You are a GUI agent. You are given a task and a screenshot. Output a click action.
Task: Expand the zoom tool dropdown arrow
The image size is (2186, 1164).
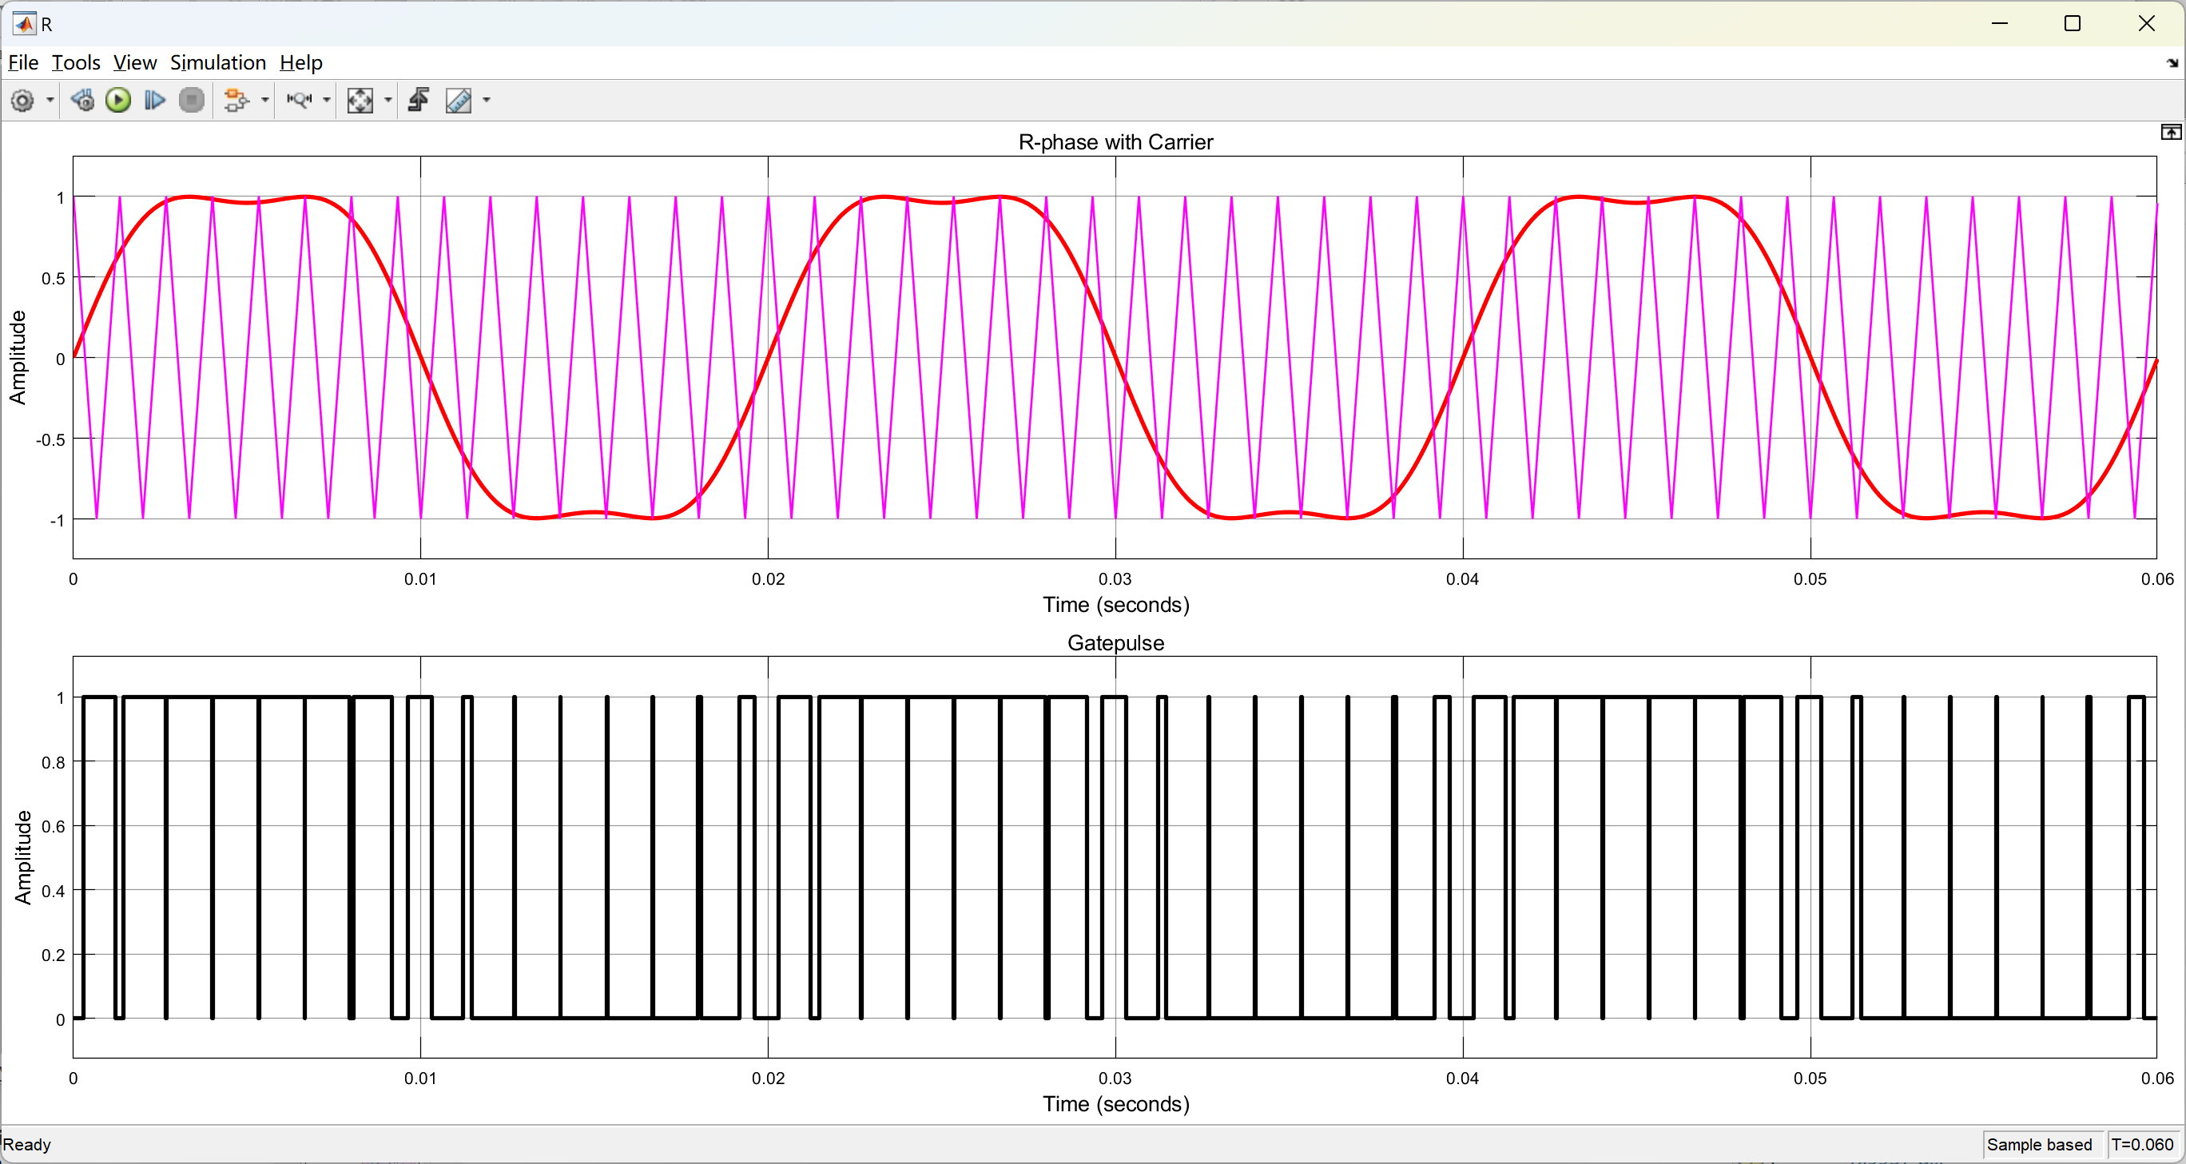click(x=327, y=101)
